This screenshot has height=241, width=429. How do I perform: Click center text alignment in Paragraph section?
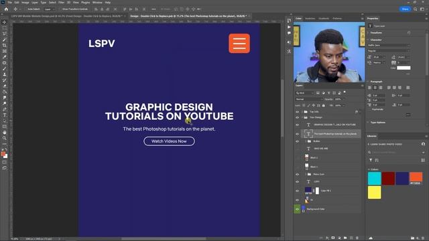click(375, 88)
